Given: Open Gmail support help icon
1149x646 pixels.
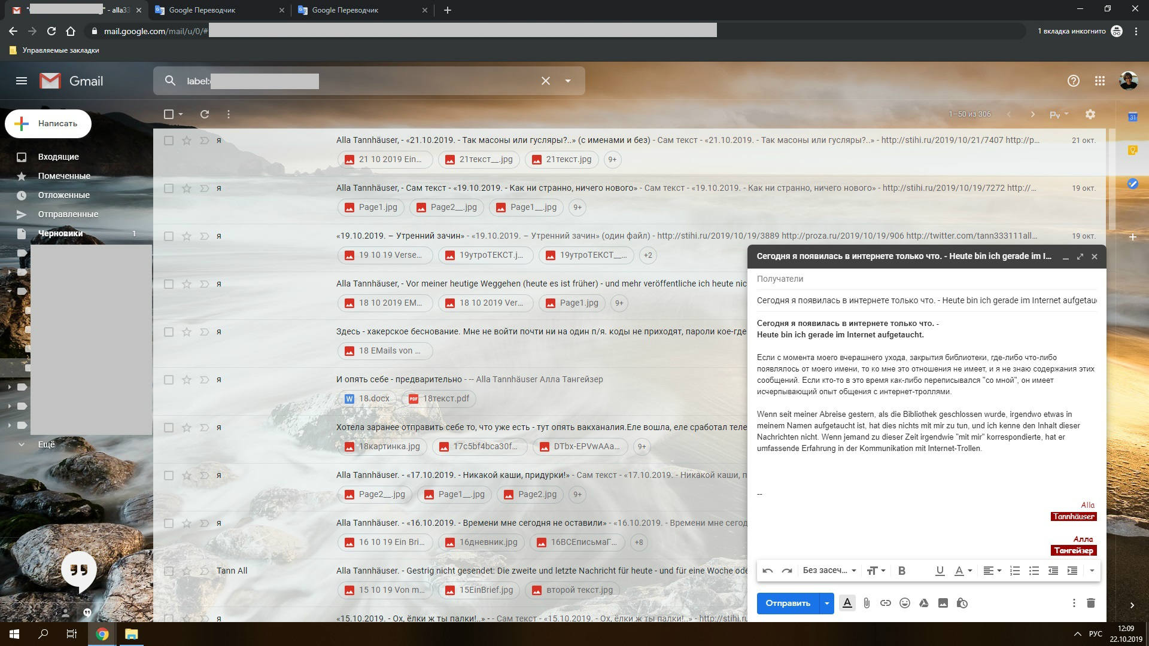Looking at the screenshot, I should point(1074,81).
